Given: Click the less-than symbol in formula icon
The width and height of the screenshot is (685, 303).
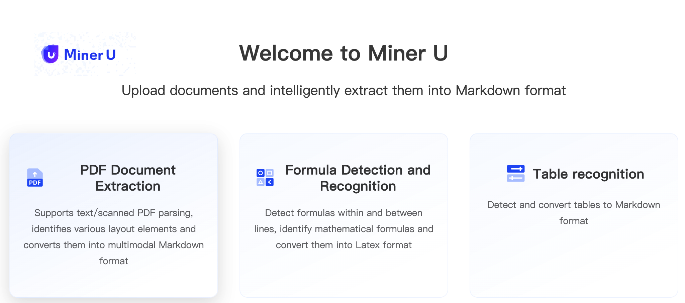Looking at the screenshot, I should [x=270, y=182].
